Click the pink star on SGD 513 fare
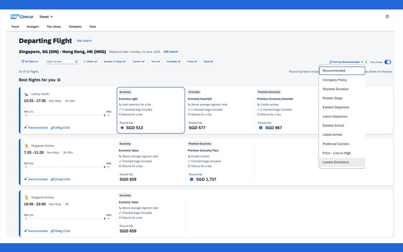Image resolution: width=403 pixels, height=252 pixels. 122,128
